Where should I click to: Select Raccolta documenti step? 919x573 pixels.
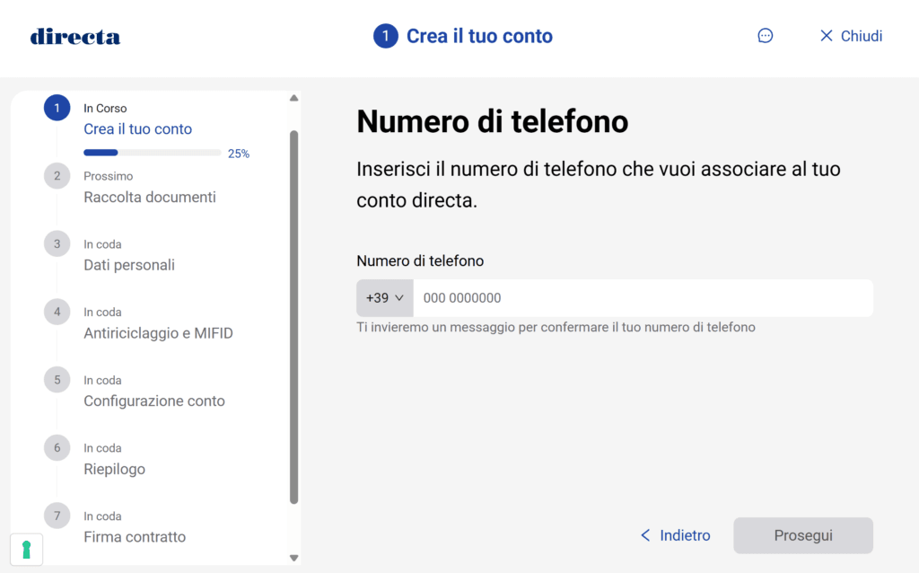(150, 197)
